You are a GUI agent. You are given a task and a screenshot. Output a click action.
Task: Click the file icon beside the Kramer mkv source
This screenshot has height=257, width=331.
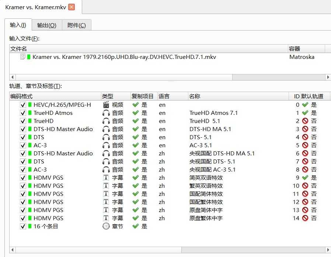[23, 57]
